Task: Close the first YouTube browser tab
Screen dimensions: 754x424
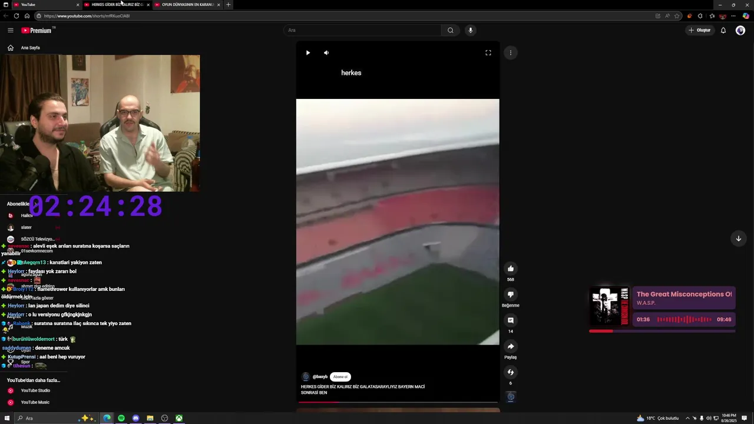Action: [78, 5]
